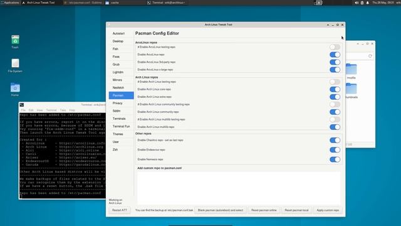
Task: Disable the ArcoLinux repo switch
Action: click(335, 55)
